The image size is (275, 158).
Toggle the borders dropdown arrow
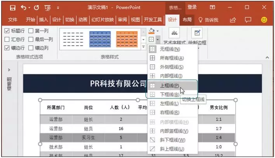(158, 39)
